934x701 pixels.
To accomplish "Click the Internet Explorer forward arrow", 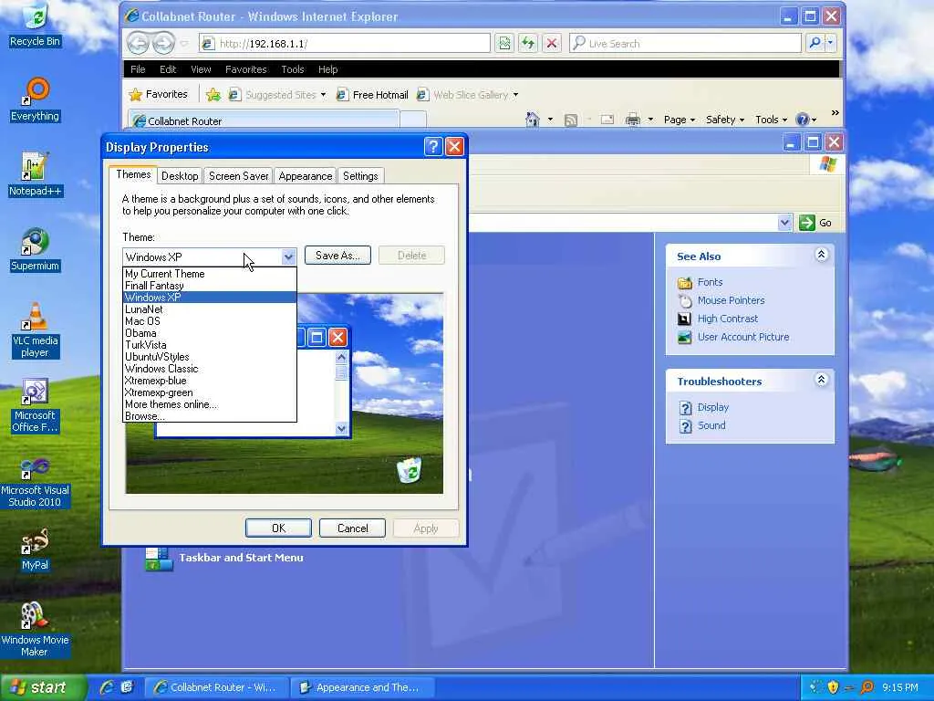I will (x=163, y=43).
